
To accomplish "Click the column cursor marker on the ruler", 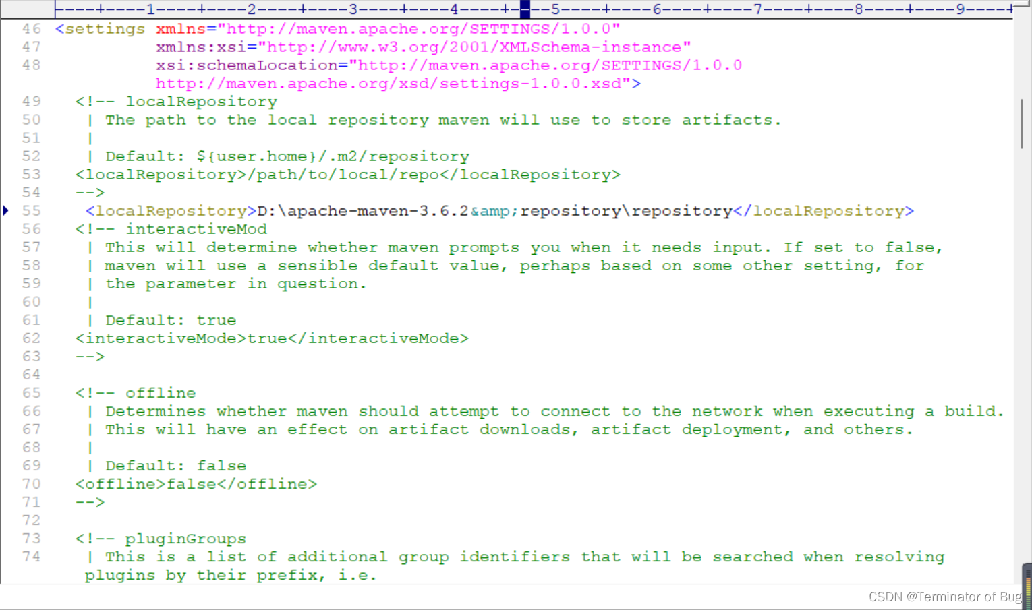I will 525,9.
